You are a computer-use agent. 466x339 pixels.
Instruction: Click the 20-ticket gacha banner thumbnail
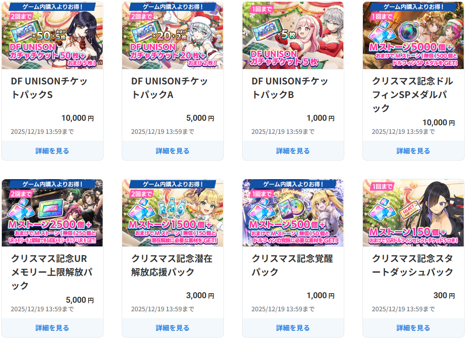(173, 35)
